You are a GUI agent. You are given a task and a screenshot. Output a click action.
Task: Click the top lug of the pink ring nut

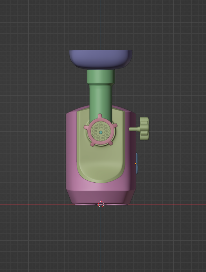100,116
